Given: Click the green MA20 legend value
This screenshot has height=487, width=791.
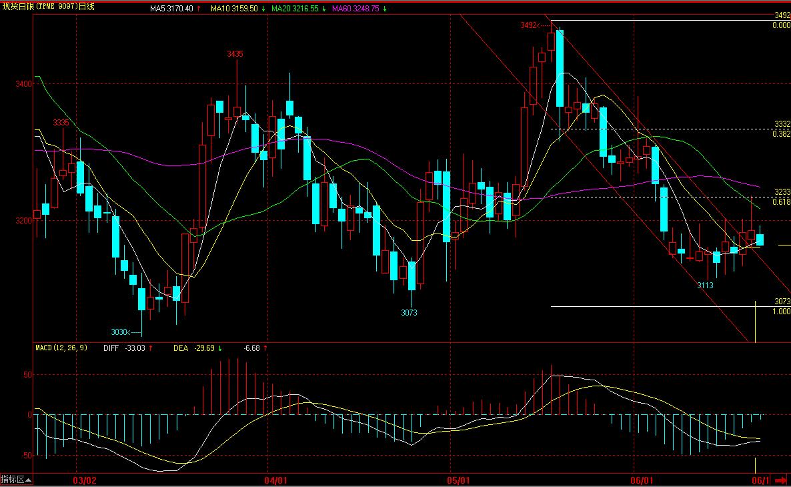Looking at the screenshot, I should (298, 9).
